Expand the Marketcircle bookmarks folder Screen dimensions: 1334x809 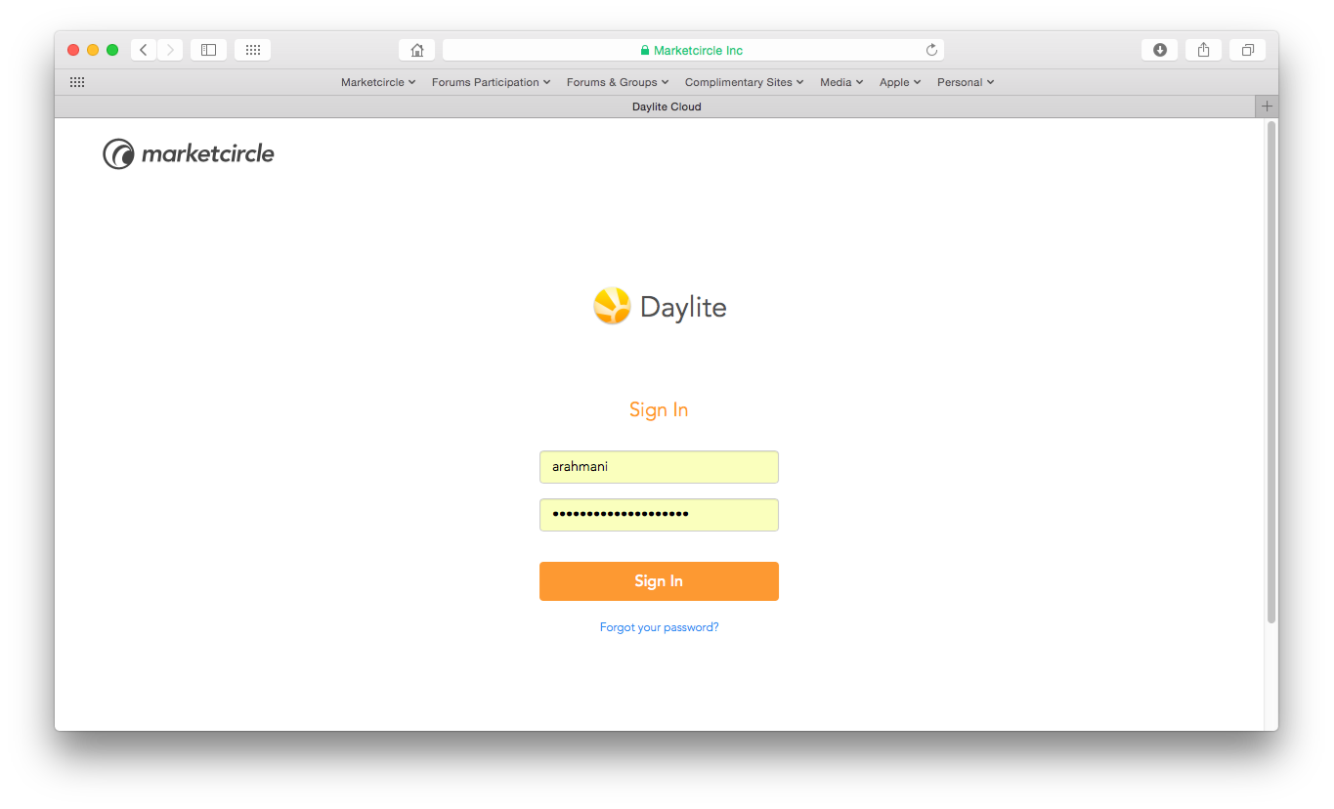point(378,82)
